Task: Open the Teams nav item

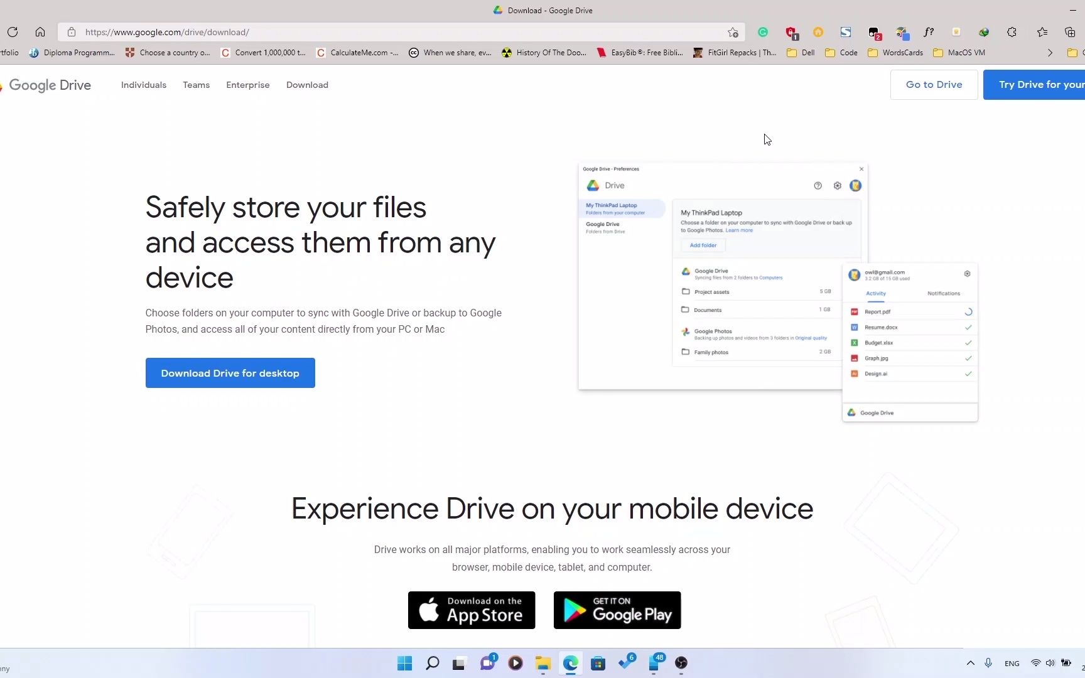Action: click(197, 85)
